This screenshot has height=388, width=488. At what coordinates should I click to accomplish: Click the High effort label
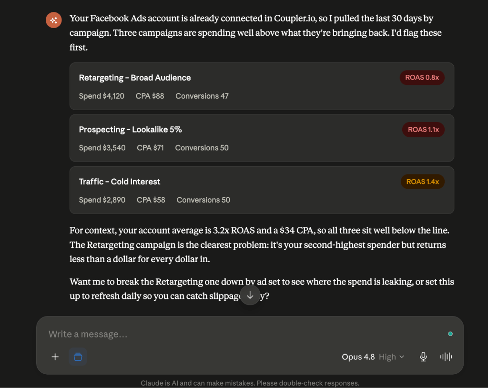pos(387,357)
